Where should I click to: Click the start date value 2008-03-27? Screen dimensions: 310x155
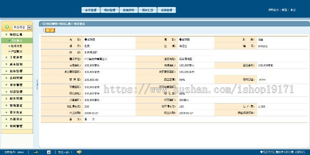coord(91,113)
